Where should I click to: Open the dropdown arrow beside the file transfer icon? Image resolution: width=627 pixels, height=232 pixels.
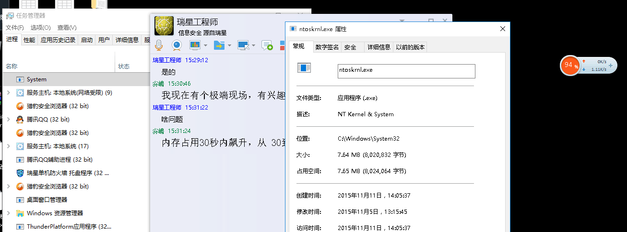229,45
